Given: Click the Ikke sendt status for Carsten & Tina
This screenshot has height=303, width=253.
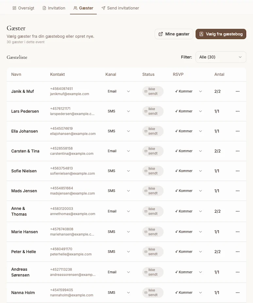Looking at the screenshot, I should pyautogui.click(x=153, y=151).
